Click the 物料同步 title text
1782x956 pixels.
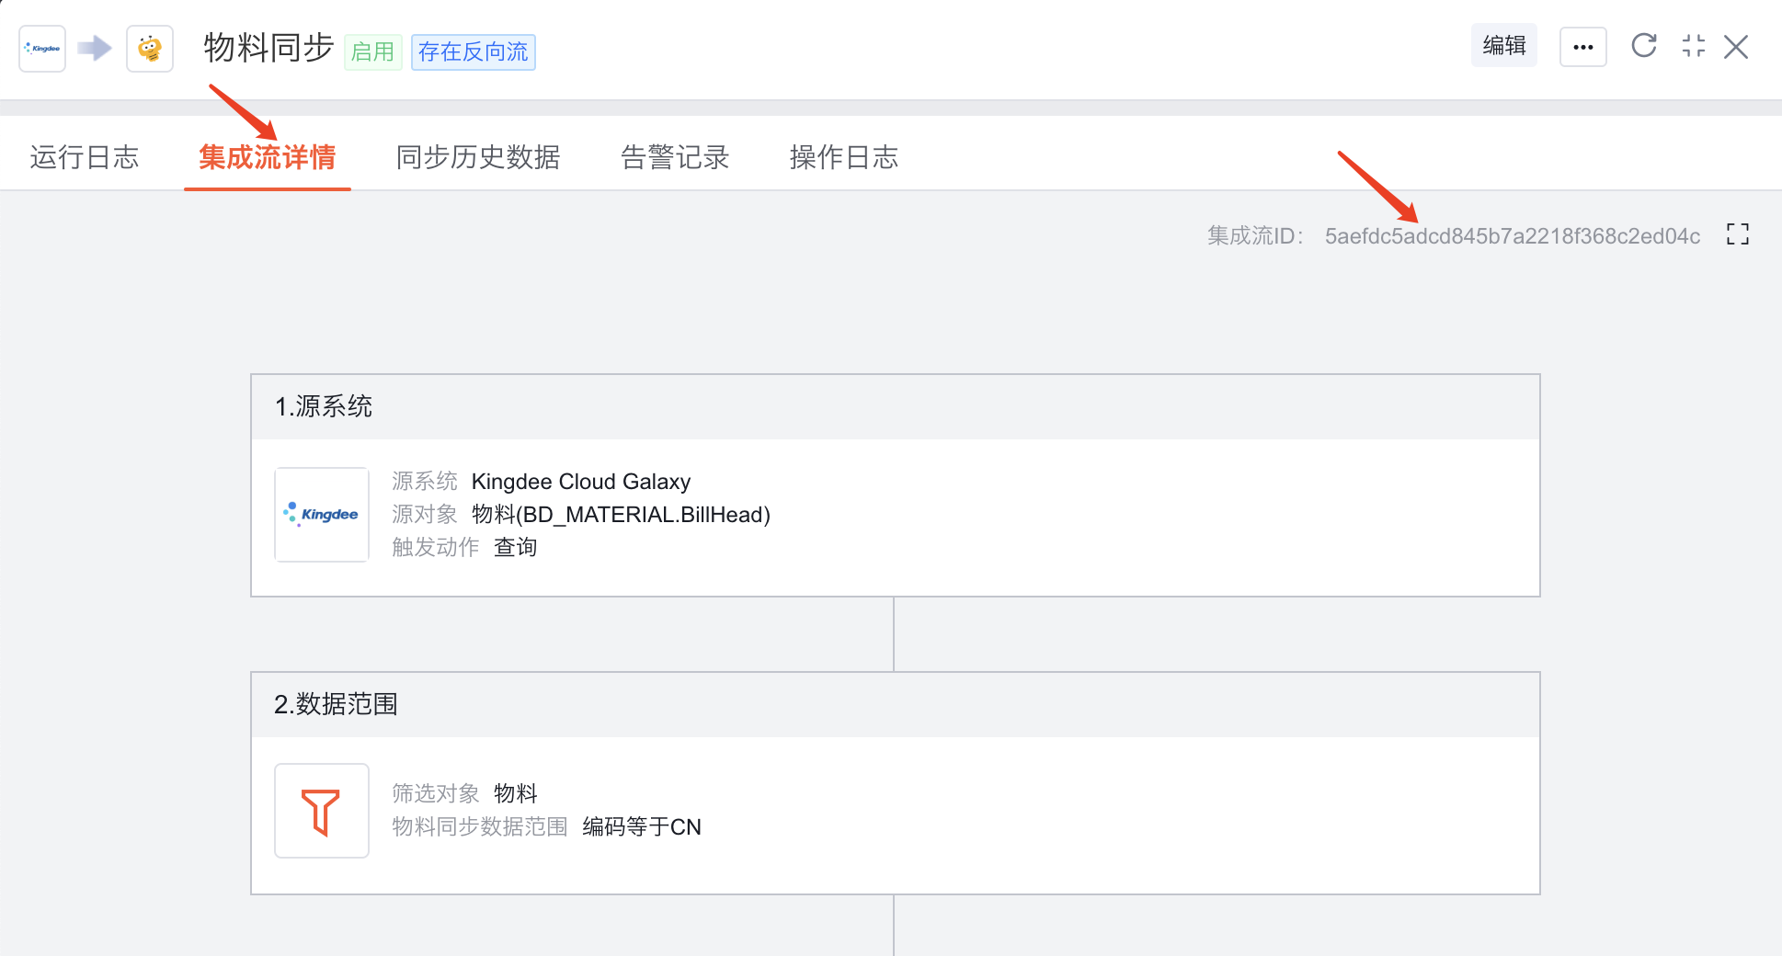(267, 50)
